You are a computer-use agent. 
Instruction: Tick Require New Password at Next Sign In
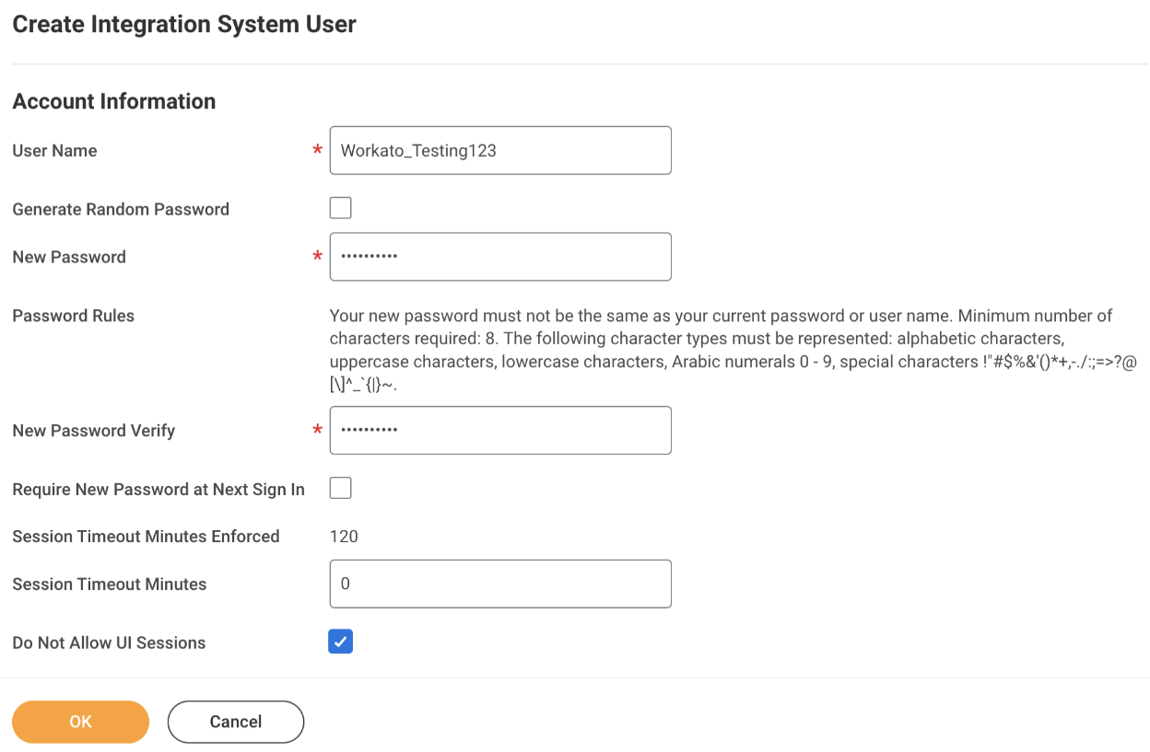(341, 488)
